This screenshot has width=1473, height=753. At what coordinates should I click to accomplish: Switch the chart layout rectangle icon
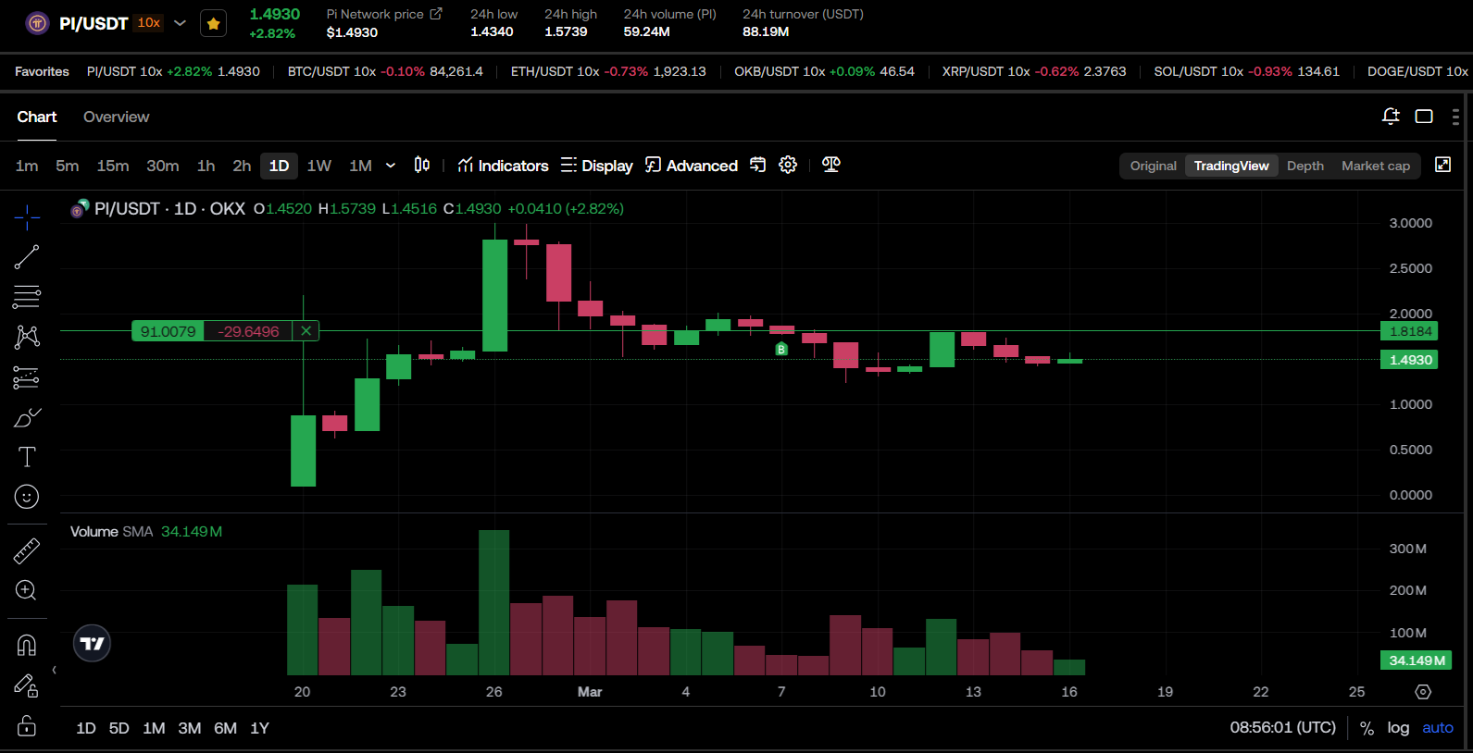1424,117
